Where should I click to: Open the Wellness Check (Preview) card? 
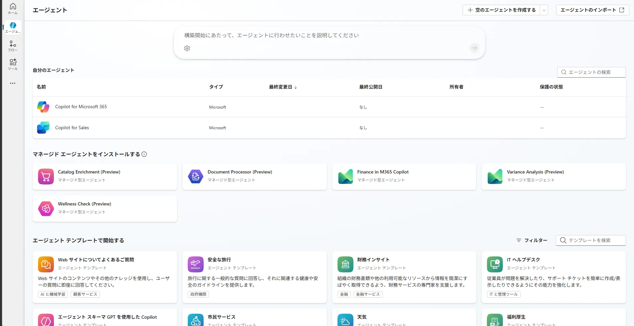pos(105,208)
